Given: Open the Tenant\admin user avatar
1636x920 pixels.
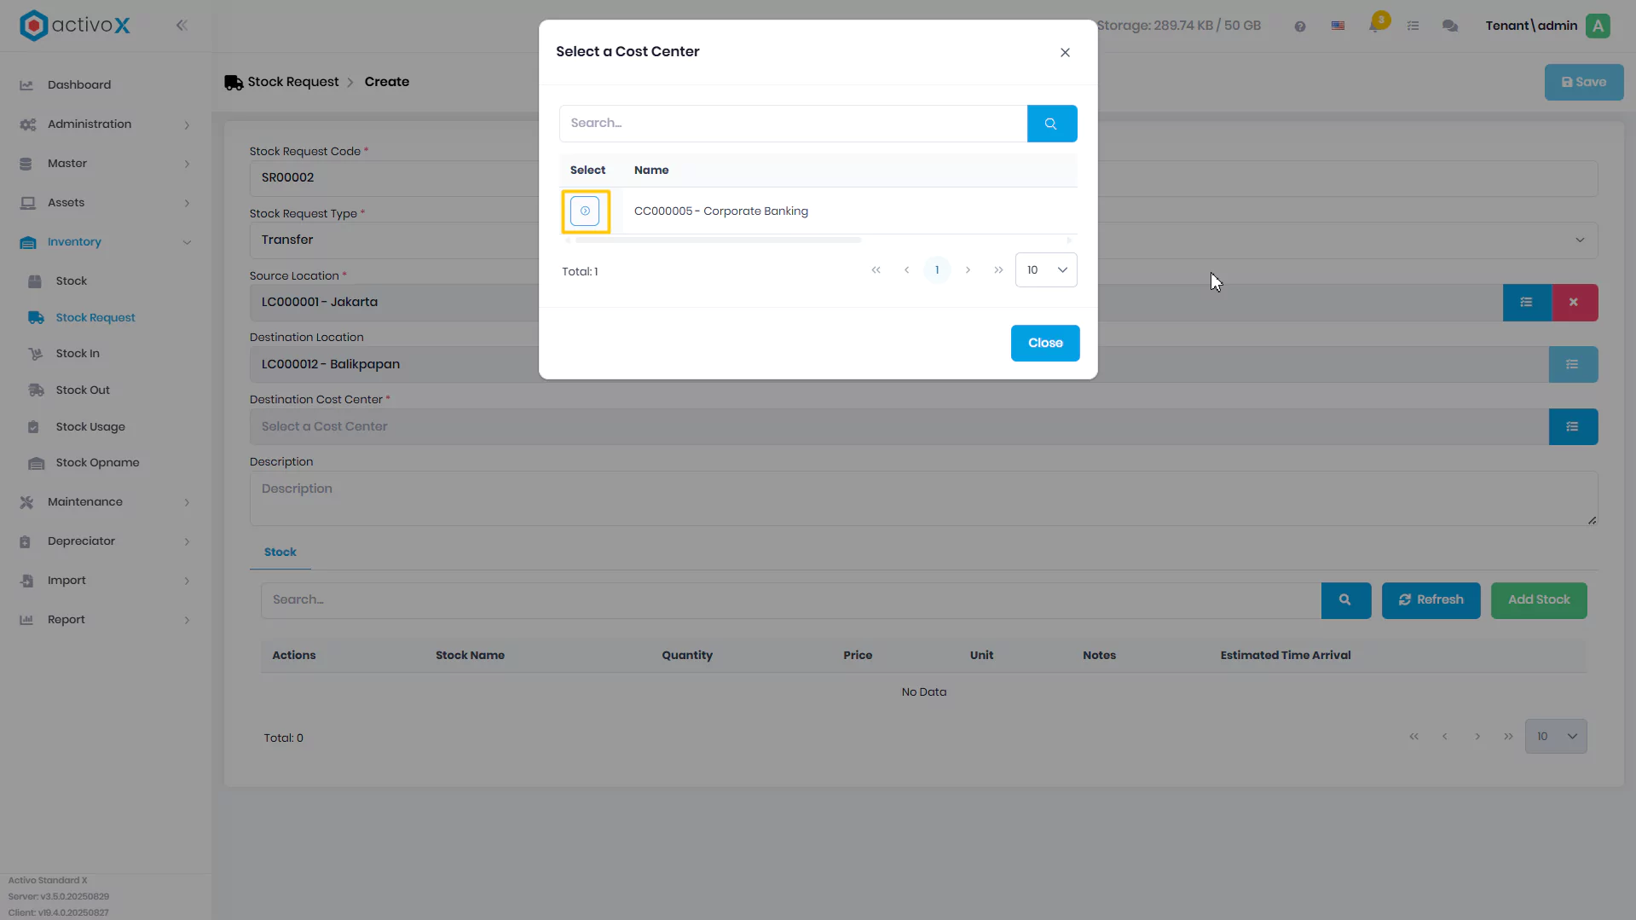Looking at the screenshot, I should click(1598, 26).
